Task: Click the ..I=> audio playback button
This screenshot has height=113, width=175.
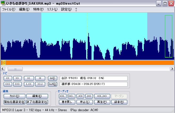Action: click(x=89, y=96)
